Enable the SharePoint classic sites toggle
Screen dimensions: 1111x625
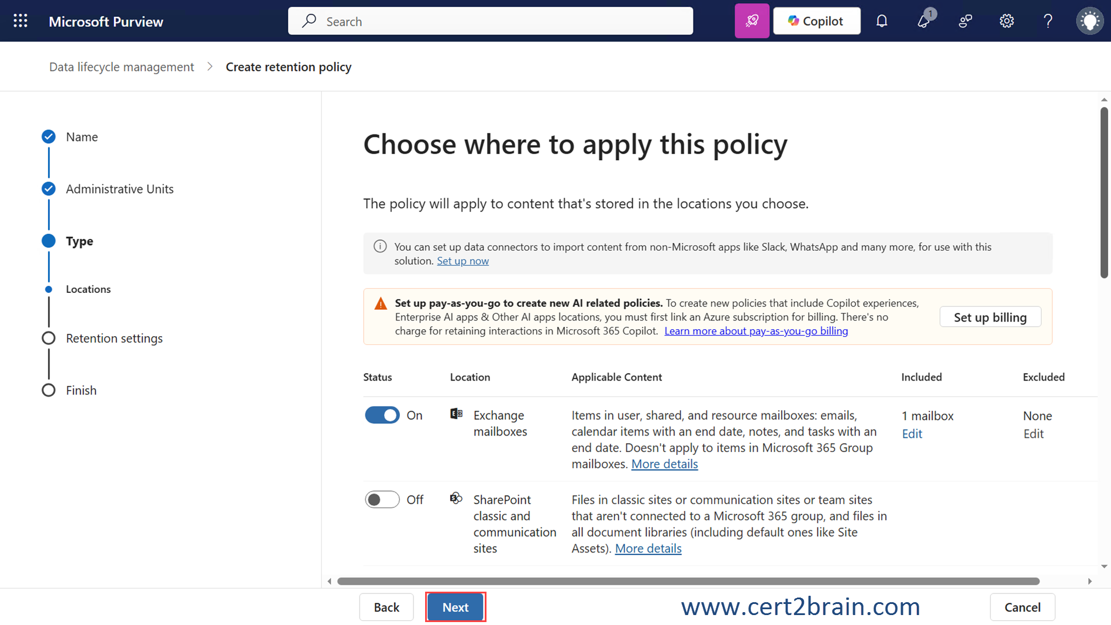382,499
